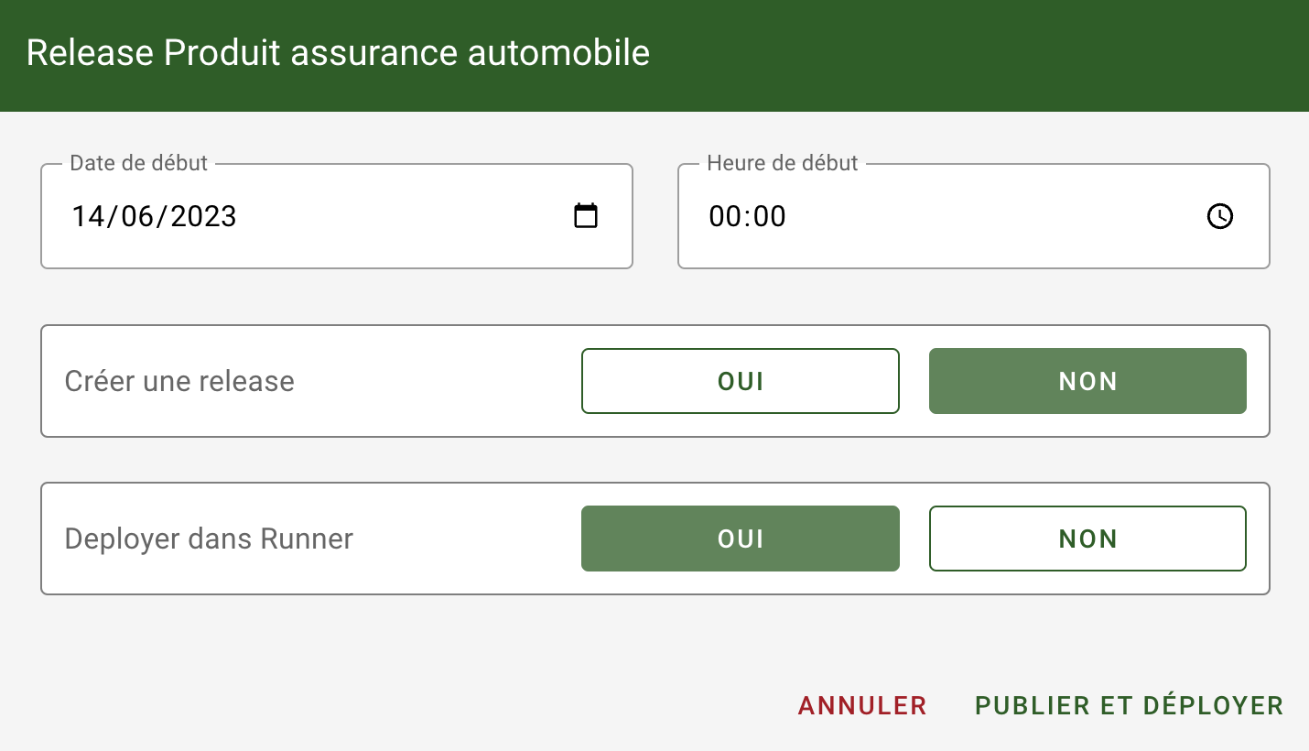Click the Créer une release label
The image size is (1309, 751).
[x=179, y=381]
